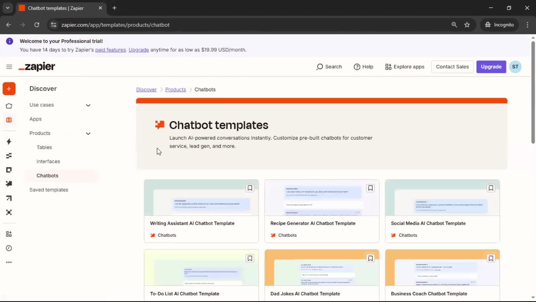
Task: Bookmark Business Coach Chatbot Template
Action: pos(491,258)
